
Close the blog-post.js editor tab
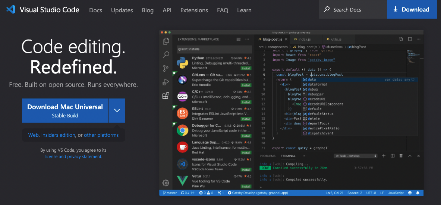pyautogui.click(x=286, y=40)
